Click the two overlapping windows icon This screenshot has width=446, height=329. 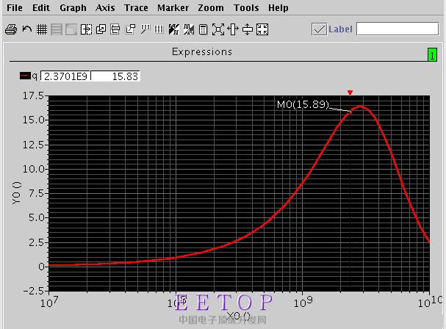tap(101, 29)
